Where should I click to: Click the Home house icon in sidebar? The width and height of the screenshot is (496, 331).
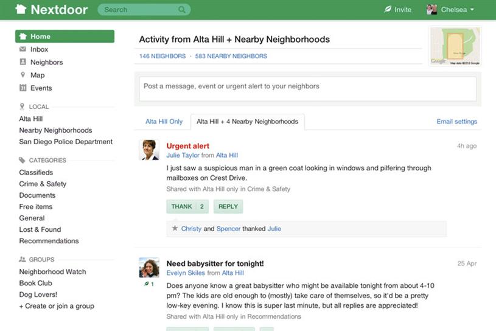coord(23,37)
